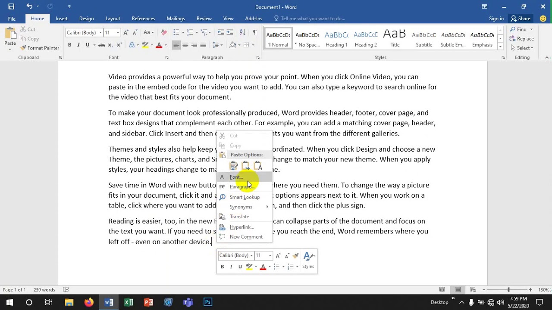Open the References tab
Screen dimensions: 552x310
(143, 19)
